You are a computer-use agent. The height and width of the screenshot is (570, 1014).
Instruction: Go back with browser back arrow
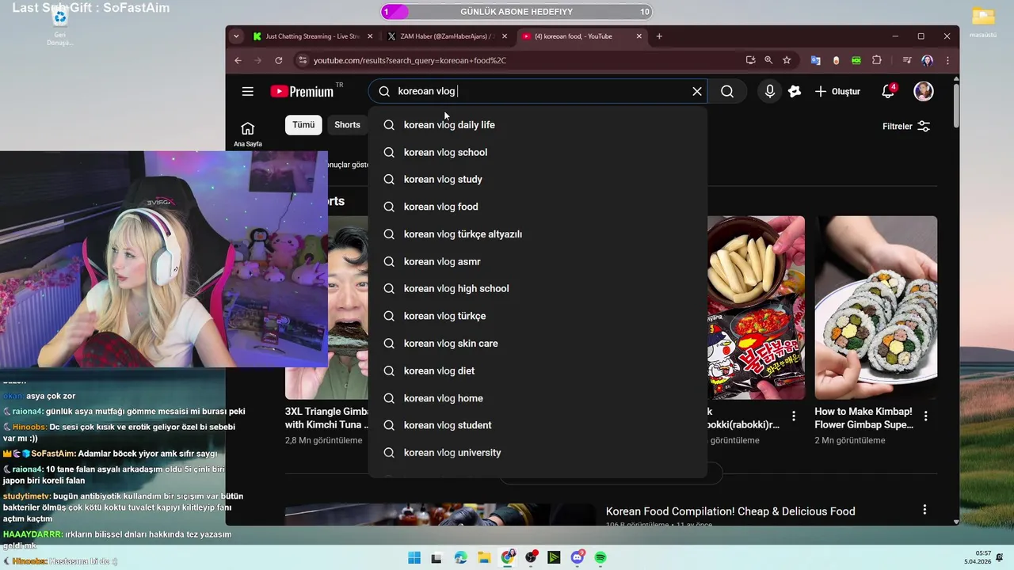pos(238,60)
